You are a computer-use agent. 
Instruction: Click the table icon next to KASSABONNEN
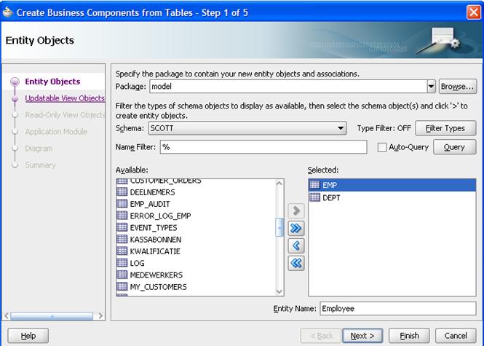pyautogui.click(x=122, y=239)
